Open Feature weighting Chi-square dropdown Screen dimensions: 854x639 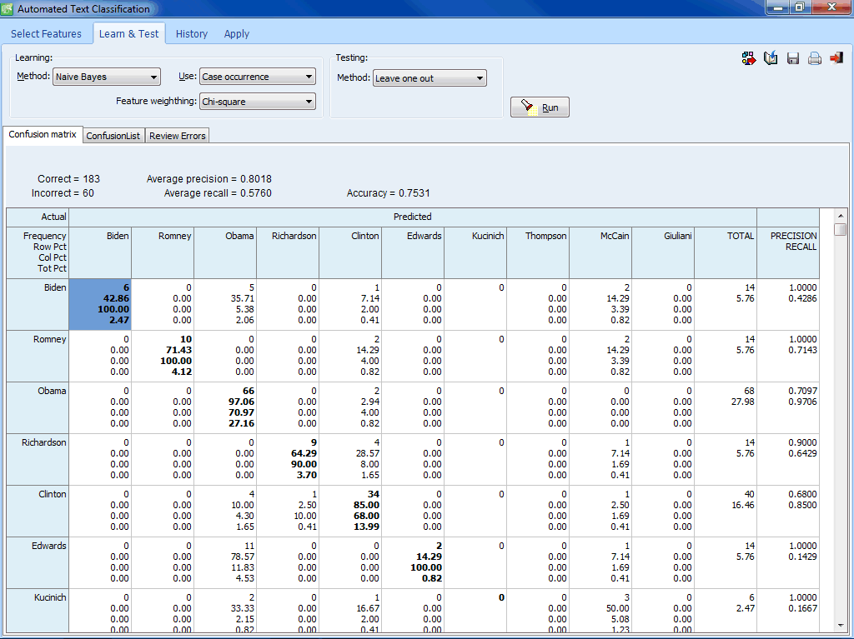[x=258, y=102]
